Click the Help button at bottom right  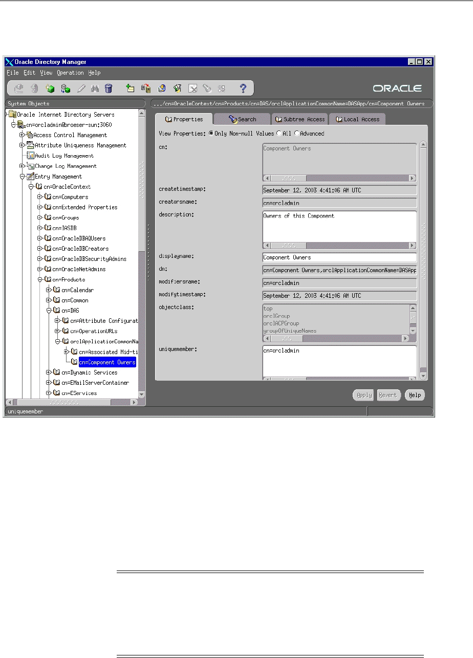click(x=415, y=395)
